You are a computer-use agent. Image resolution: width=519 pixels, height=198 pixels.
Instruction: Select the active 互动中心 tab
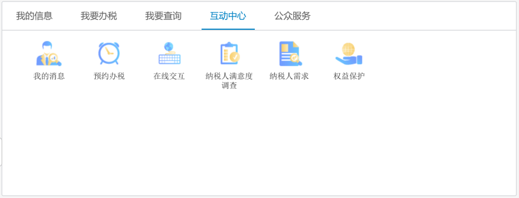click(228, 16)
